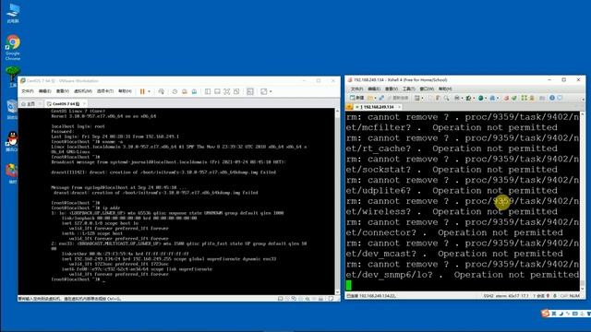591x332 pixels.
Task: Click the orange icon left of Xshell session tab
Action: 349,107
